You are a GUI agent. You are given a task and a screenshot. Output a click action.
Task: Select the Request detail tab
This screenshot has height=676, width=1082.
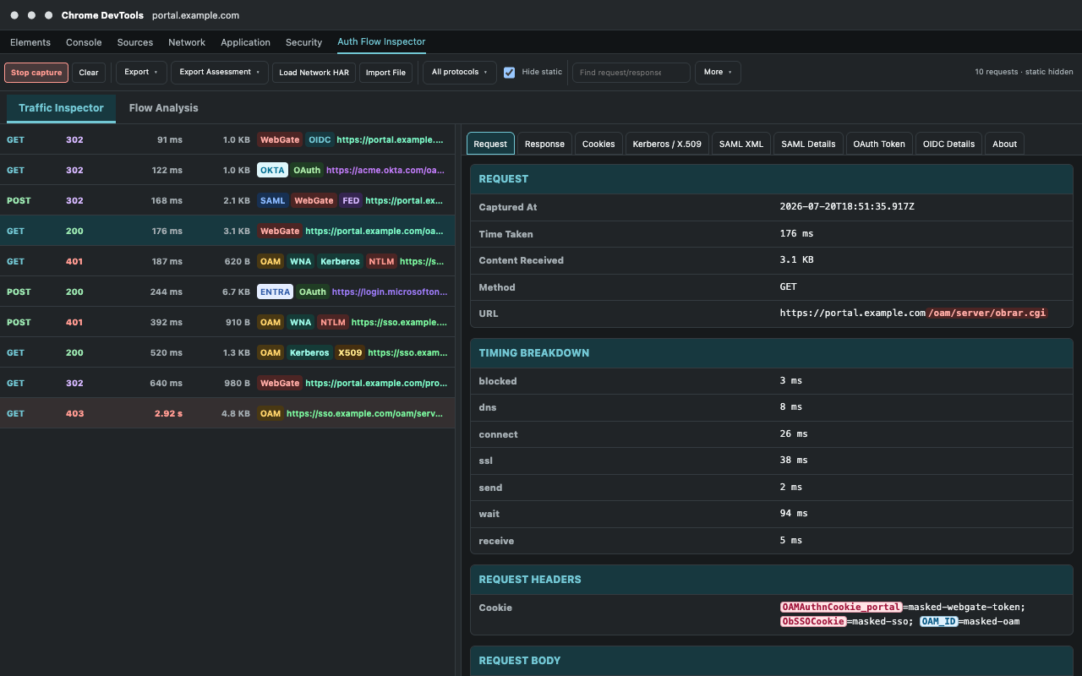tap(490, 144)
